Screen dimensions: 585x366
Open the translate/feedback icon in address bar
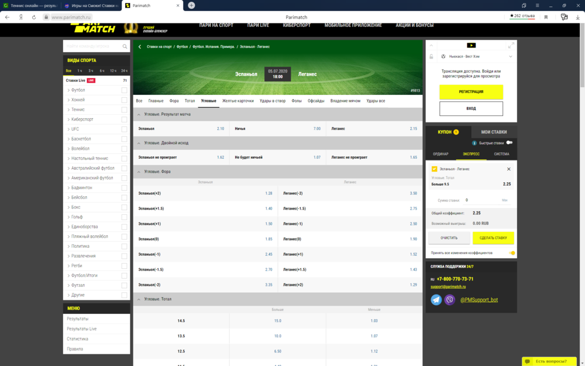(x=564, y=17)
